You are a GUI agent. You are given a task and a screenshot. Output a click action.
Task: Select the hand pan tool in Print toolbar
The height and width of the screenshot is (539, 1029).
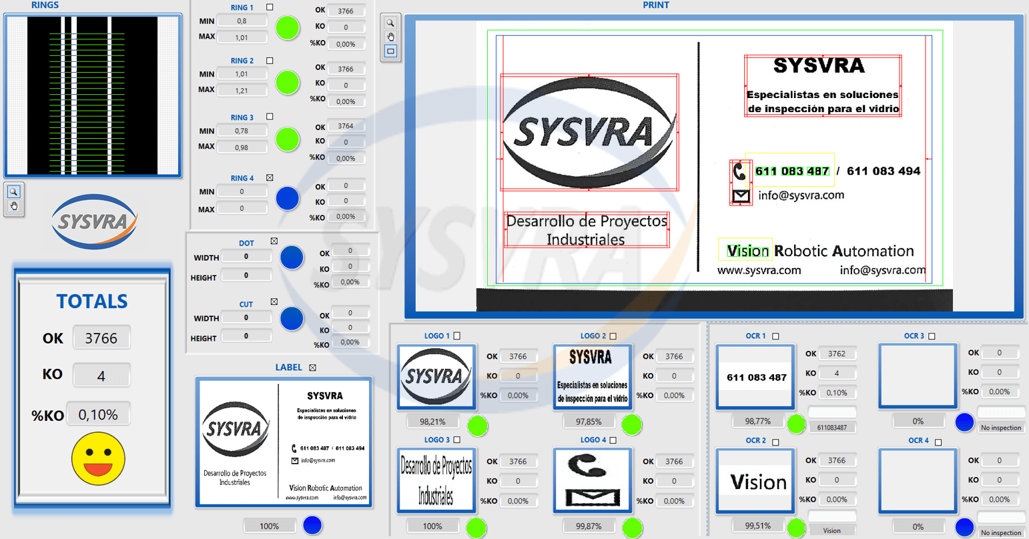coord(390,37)
